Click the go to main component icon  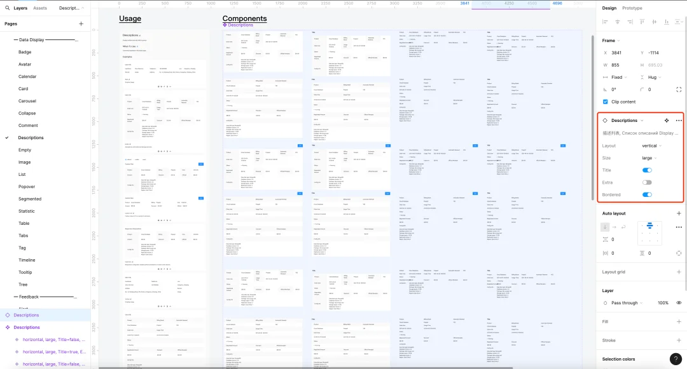coord(667,120)
